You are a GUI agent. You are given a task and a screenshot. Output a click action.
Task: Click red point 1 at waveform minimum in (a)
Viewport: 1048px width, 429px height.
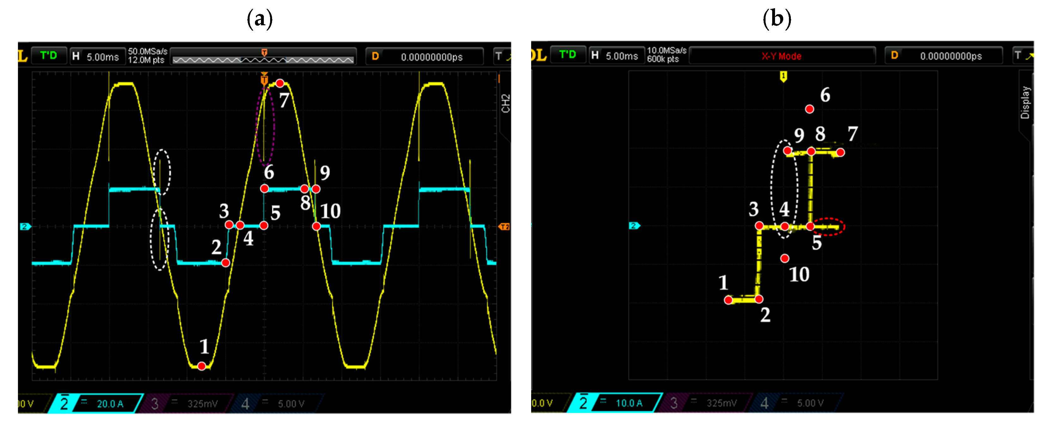[x=201, y=366]
